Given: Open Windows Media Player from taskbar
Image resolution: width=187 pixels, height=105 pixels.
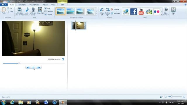Looking at the screenshot, I should tap(29, 102).
